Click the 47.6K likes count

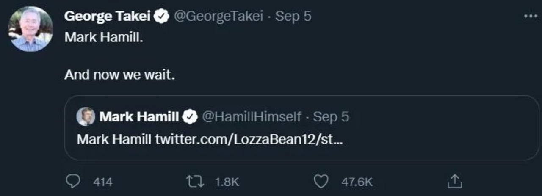[357, 182]
